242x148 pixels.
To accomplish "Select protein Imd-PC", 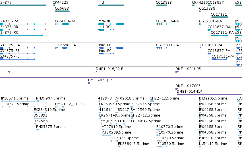I will (x=106, y=54).
